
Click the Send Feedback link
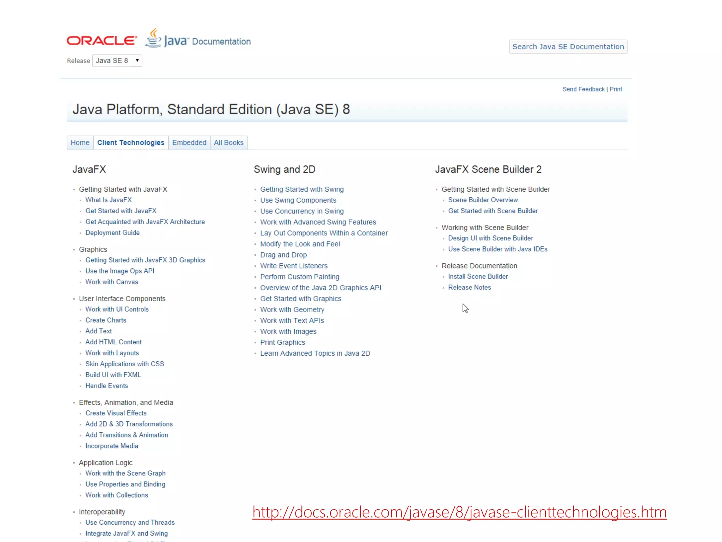583,89
